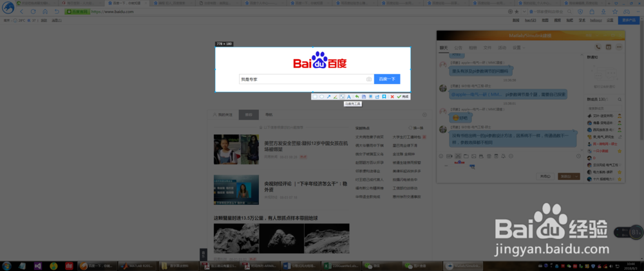Image resolution: width=644 pixels, height=271 pixels.
Task: Open Visual Studio icon in taskbar
Action: (38, 266)
